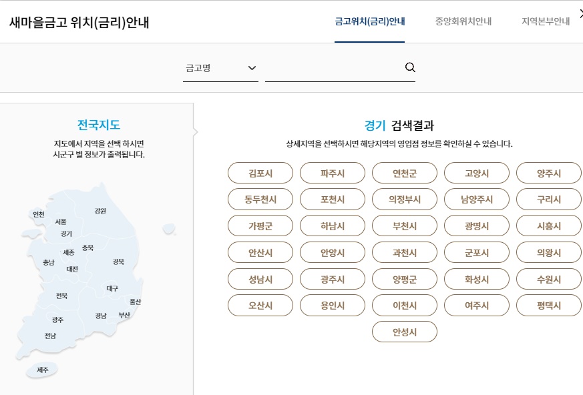The image size is (583, 395).
Task: Click the search magnifier icon
Action: coord(409,67)
